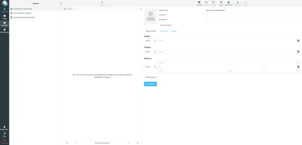Screen dimensions: 302x145
Task: Click the Region input field
Action: tap(262, 71)
